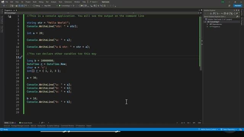Open Solution Explorer window position dropdown arrow

click(x=234, y=10)
